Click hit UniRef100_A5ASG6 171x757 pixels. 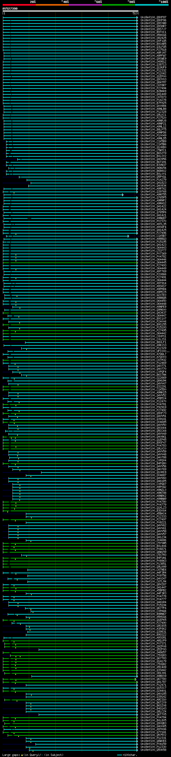tap(153, 35)
